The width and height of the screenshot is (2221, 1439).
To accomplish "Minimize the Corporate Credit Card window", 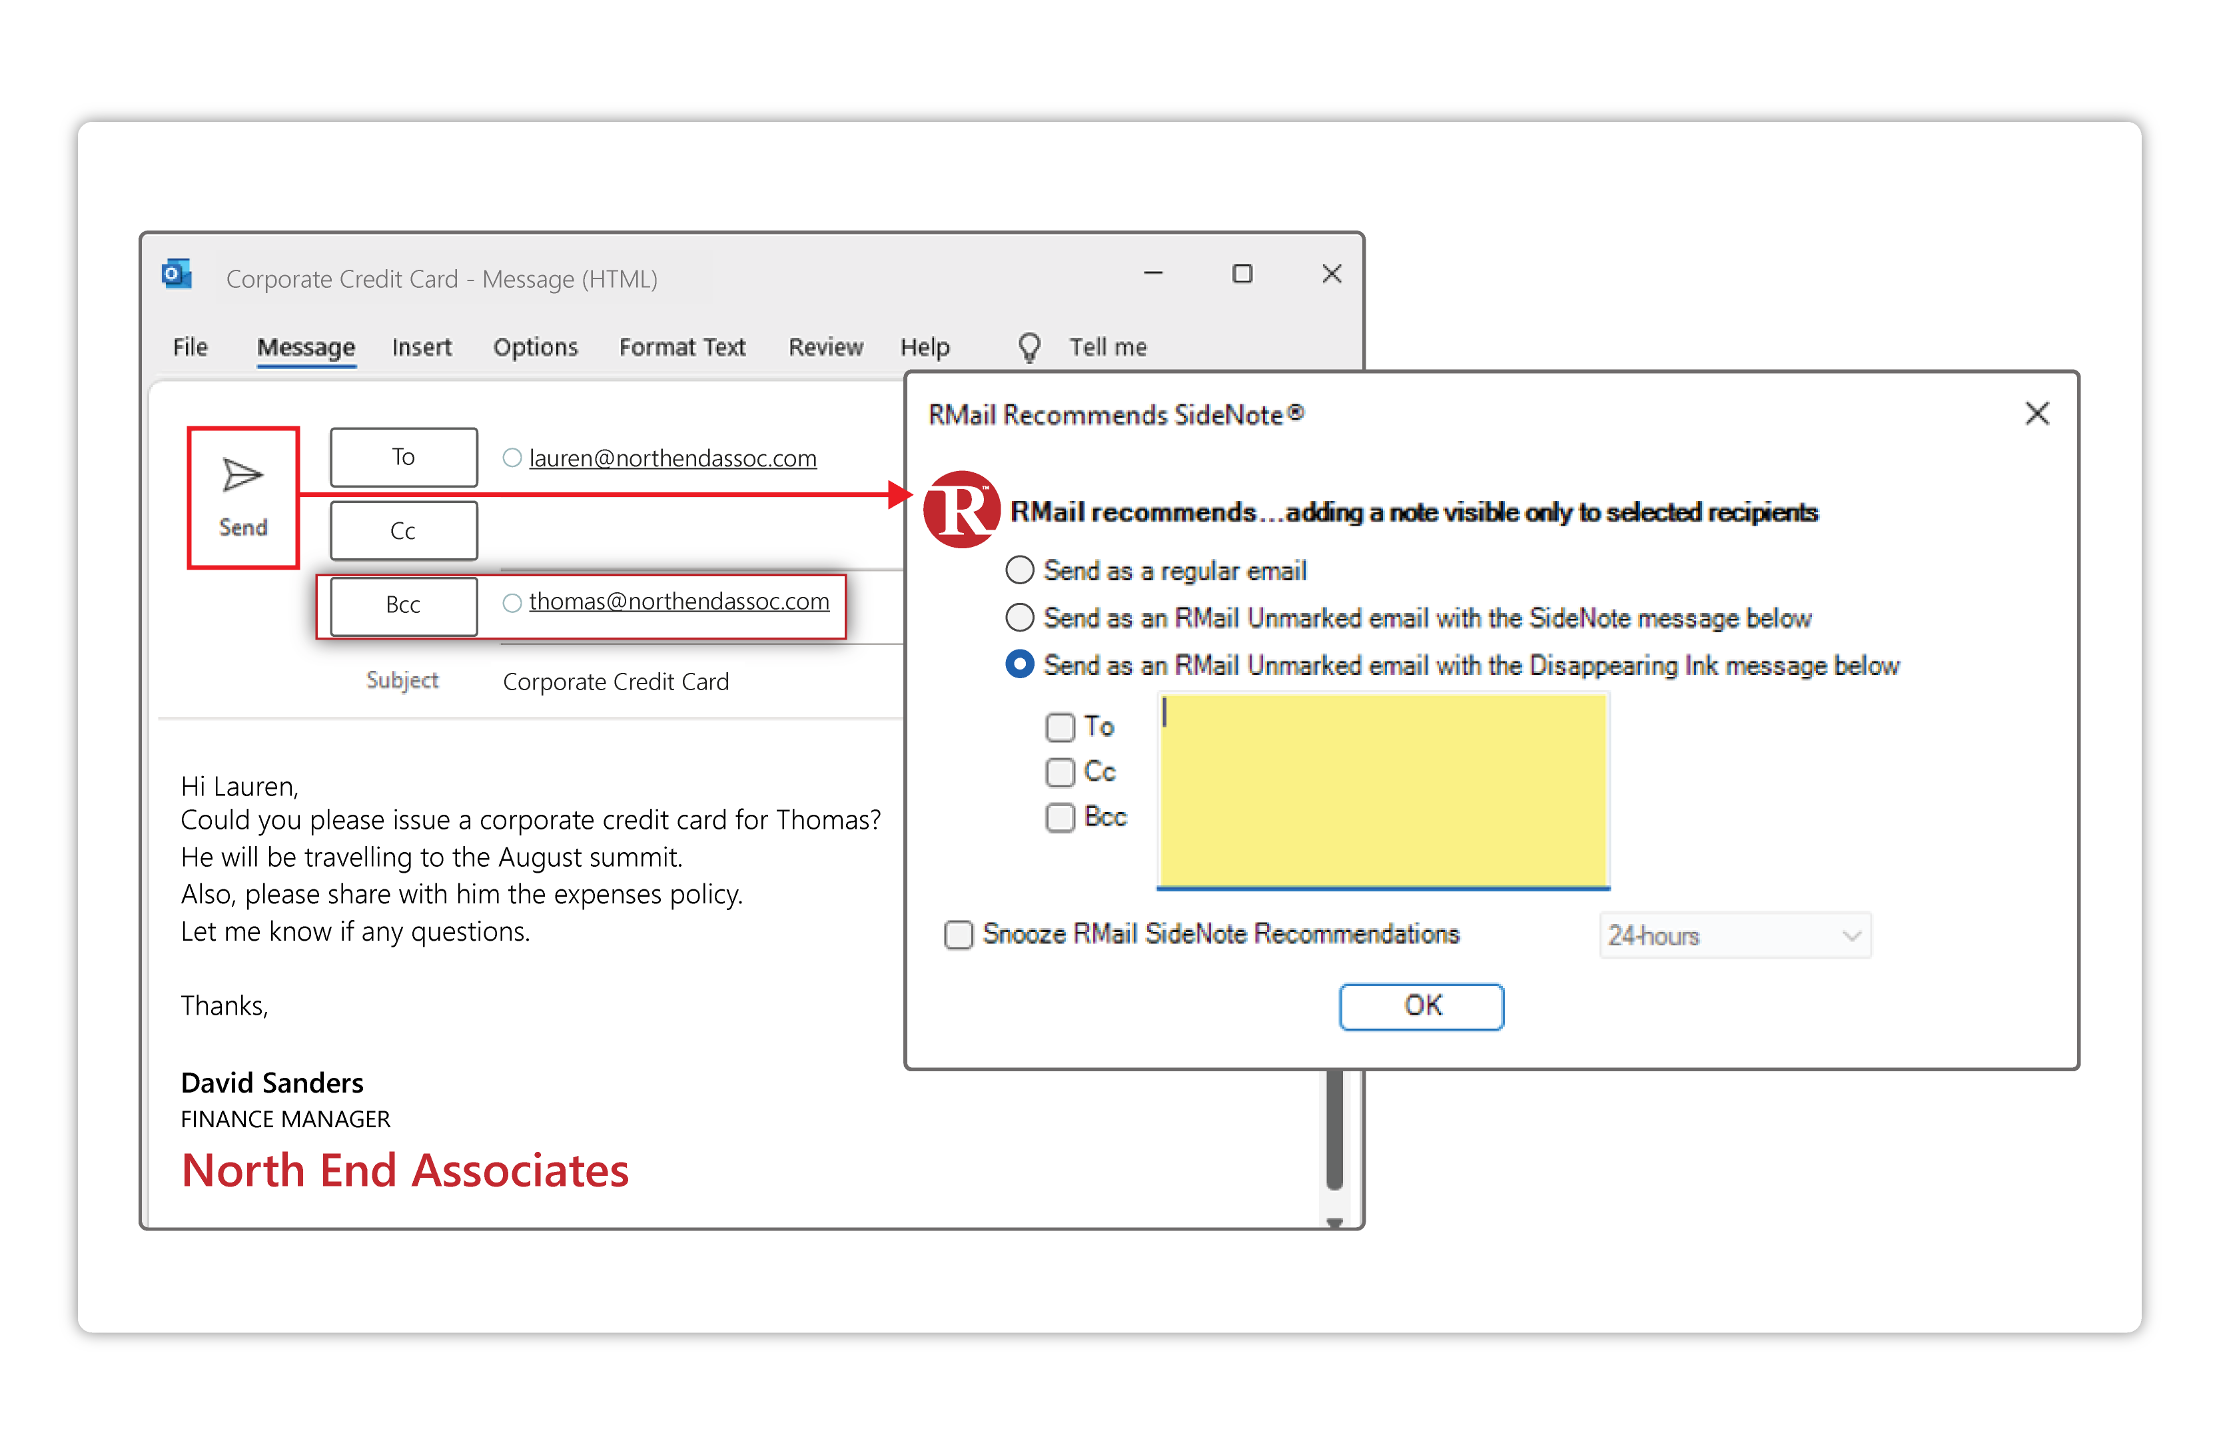I will point(1153,273).
